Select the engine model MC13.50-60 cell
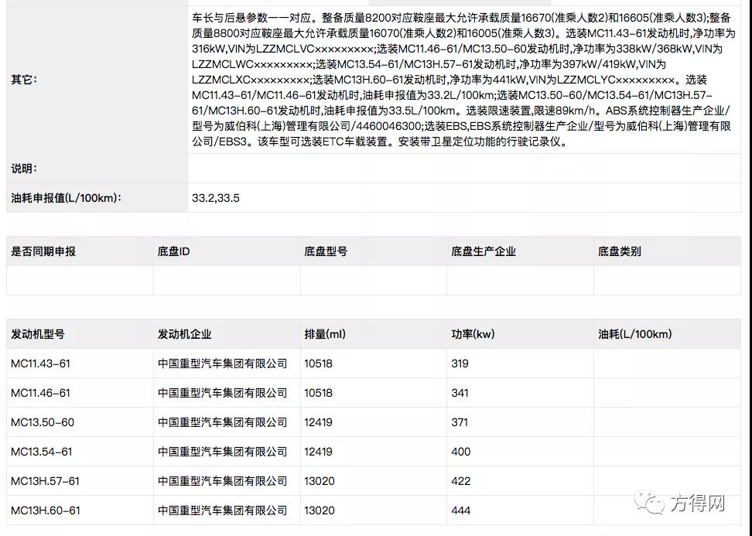The width and height of the screenshot is (752, 536). pyautogui.click(x=39, y=422)
